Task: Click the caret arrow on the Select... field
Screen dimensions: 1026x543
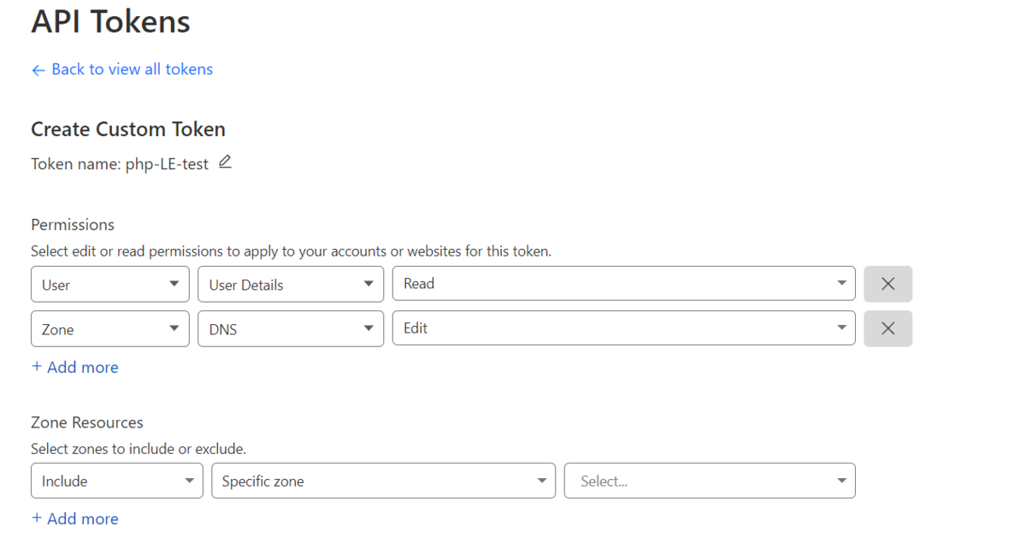Action: tap(841, 481)
